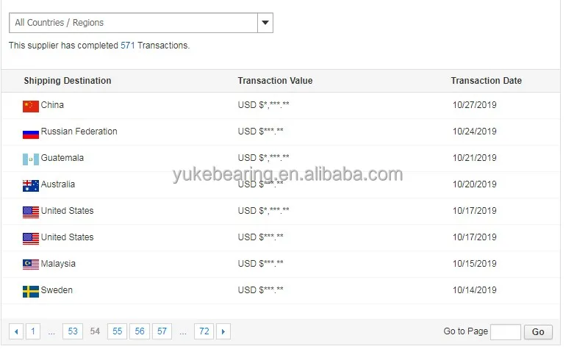Focus the Go to Page input field
The image size is (574, 349).
pos(505,332)
